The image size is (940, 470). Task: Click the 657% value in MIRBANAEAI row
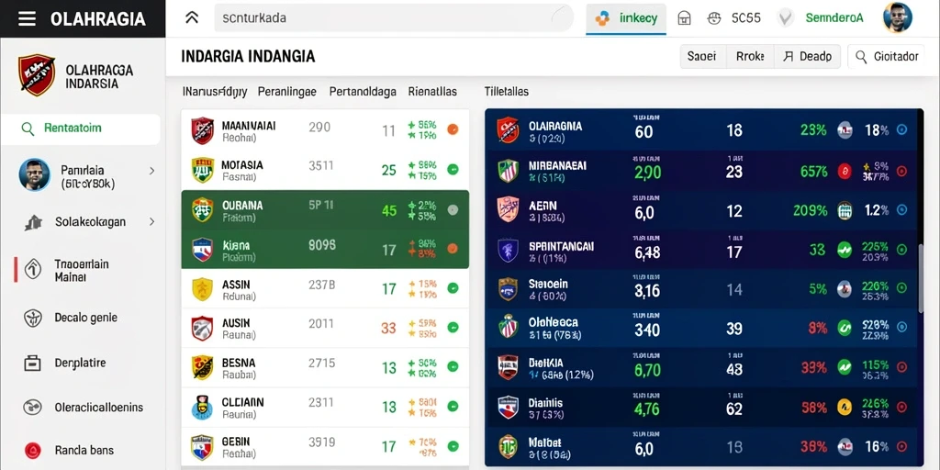point(813,172)
